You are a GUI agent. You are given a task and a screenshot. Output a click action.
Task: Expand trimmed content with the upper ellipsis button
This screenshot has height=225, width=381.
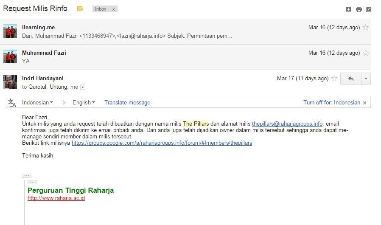pyautogui.click(x=26, y=176)
